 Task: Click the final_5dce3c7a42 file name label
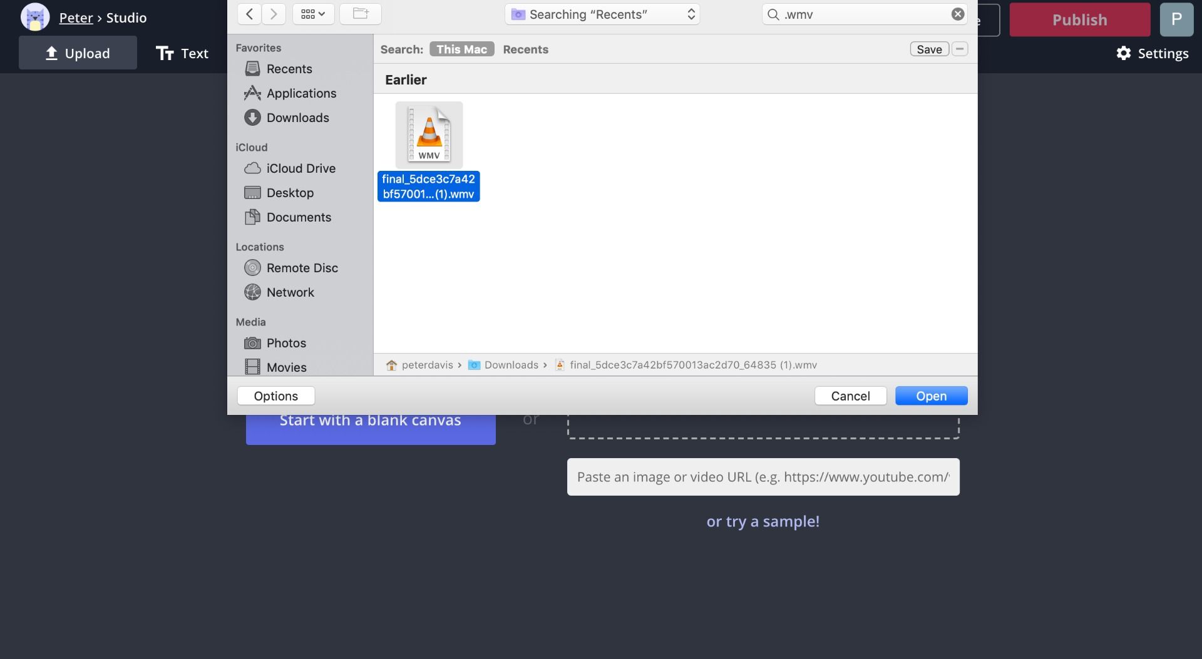click(x=429, y=186)
